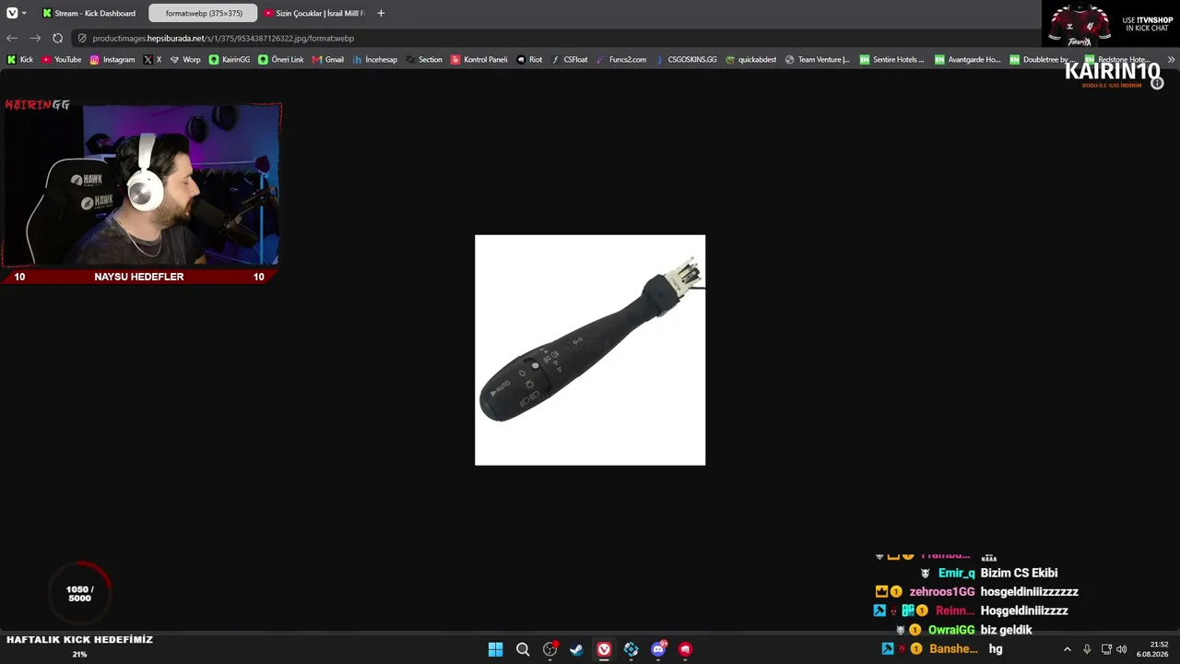The height and width of the screenshot is (664, 1180).
Task: Open the Vivaldi menu button
Action: (12, 13)
